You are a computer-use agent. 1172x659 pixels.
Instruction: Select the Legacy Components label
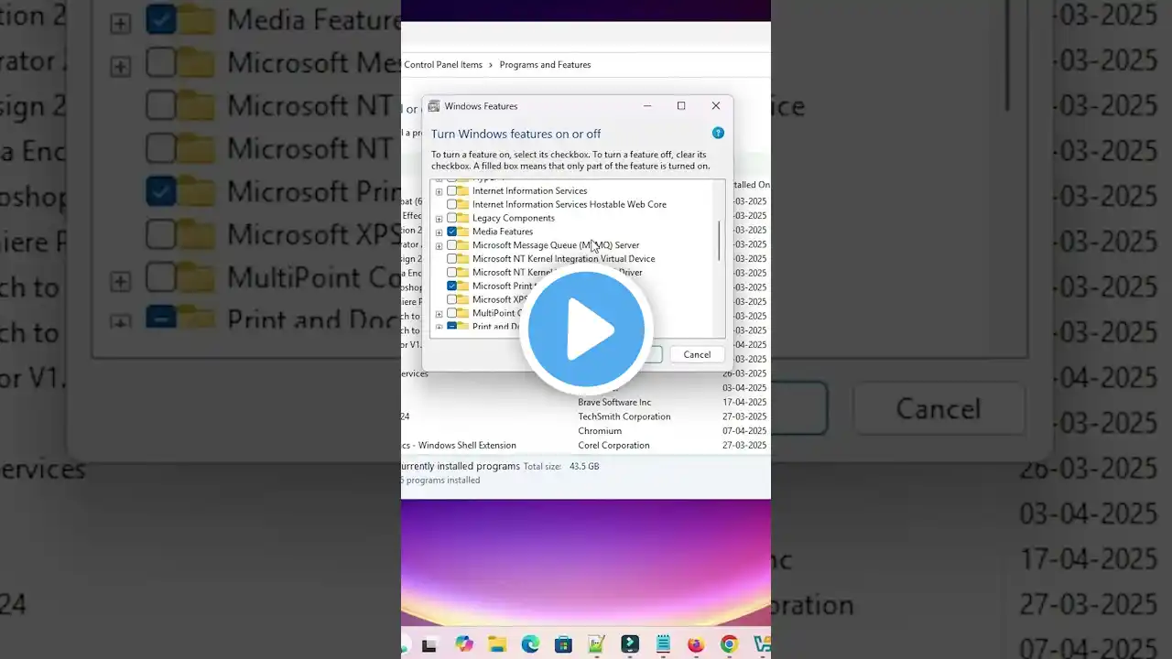coord(513,218)
